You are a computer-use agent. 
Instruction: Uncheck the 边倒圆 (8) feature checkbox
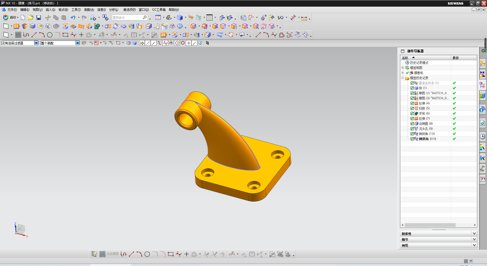point(412,124)
